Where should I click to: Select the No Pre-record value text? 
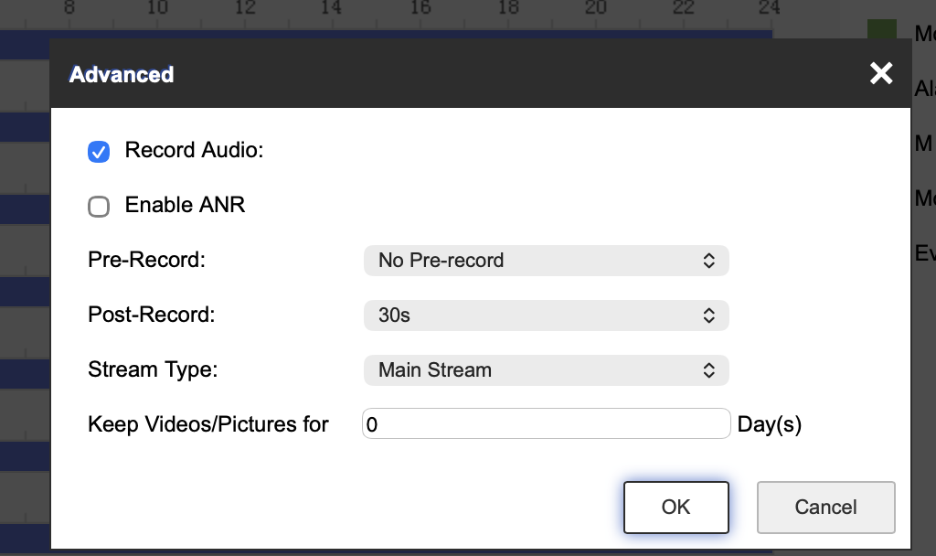pyautogui.click(x=441, y=261)
